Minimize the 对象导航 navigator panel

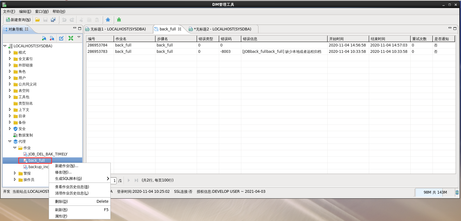pyautogui.click(x=75, y=28)
